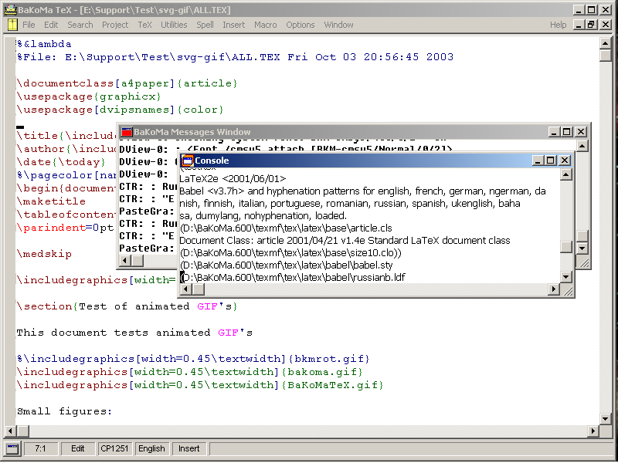Restore the inner document window size
Image resolution: width=618 pixels, height=463 pixels.
pyautogui.click(x=592, y=25)
